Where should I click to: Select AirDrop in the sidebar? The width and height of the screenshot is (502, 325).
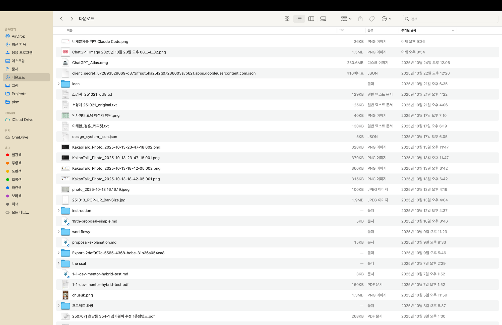tap(18, 36)
